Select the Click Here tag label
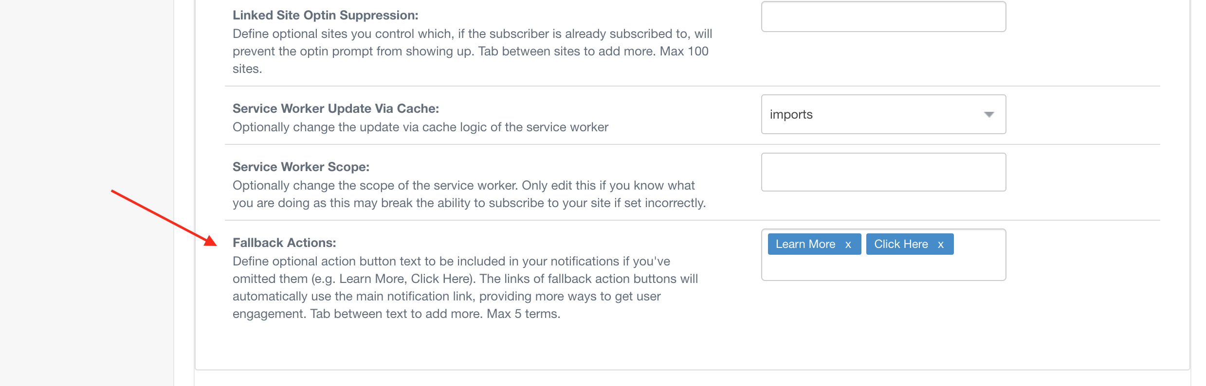The height and width of the screenshot is (386, 1206). [901, 244]
